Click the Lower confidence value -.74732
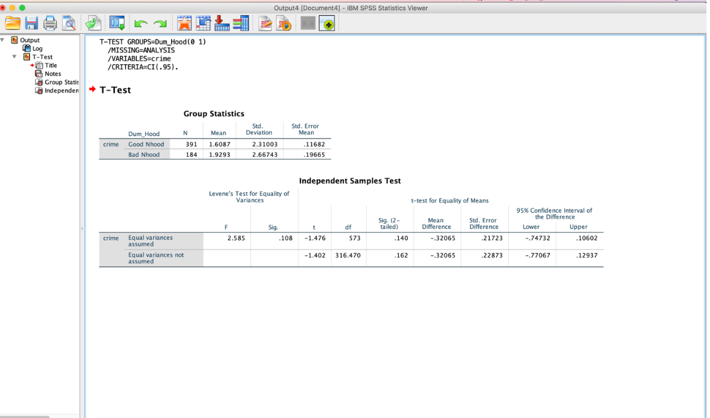Screen dimensions: 710x418 (537, 238)
